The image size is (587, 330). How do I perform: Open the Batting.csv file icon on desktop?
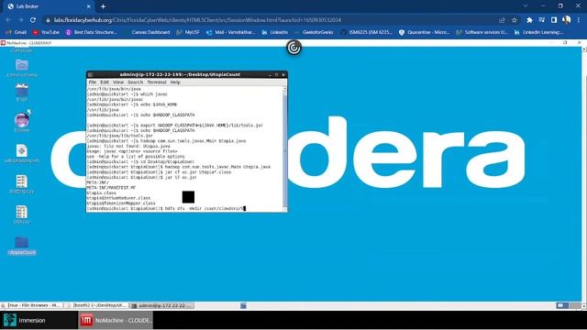(x=22, y=183)
